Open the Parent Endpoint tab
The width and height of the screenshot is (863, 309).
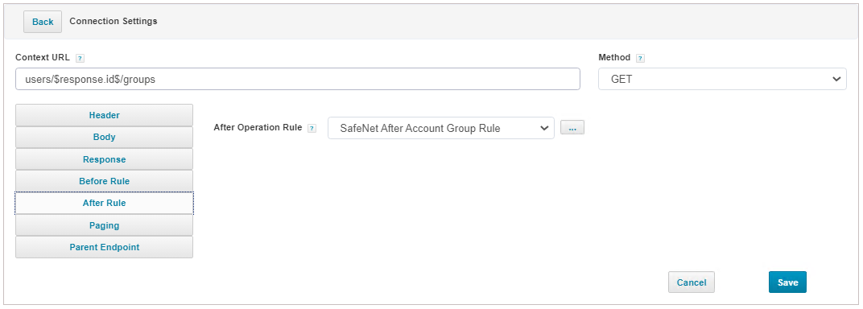104,247
